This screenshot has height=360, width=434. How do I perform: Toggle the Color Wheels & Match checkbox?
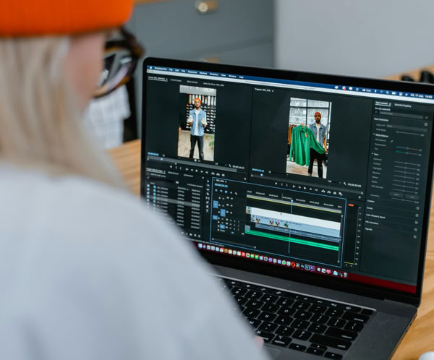417,223
